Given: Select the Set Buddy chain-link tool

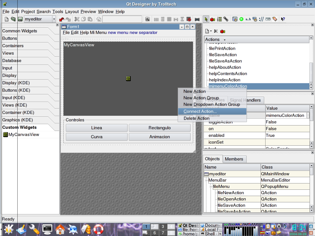Looking at the screenshot, I should [x=226, y=19].
